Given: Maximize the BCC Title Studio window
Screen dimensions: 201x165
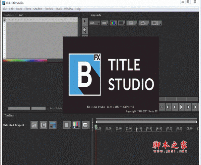Looking at the screenshot, I should click(188, 2).
